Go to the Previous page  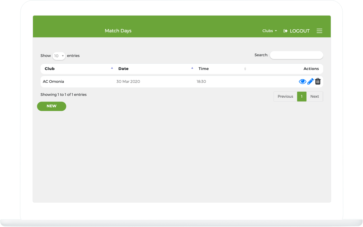tap(285, 97)
